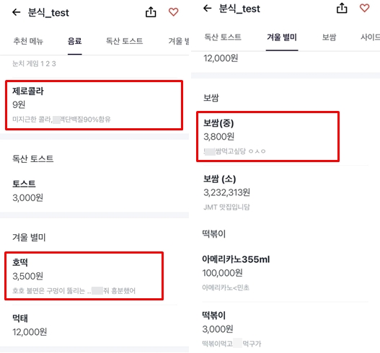Choose the 제로콜라 9원 menu item
The image size is (380, 353).
click(x=94, y=105)
